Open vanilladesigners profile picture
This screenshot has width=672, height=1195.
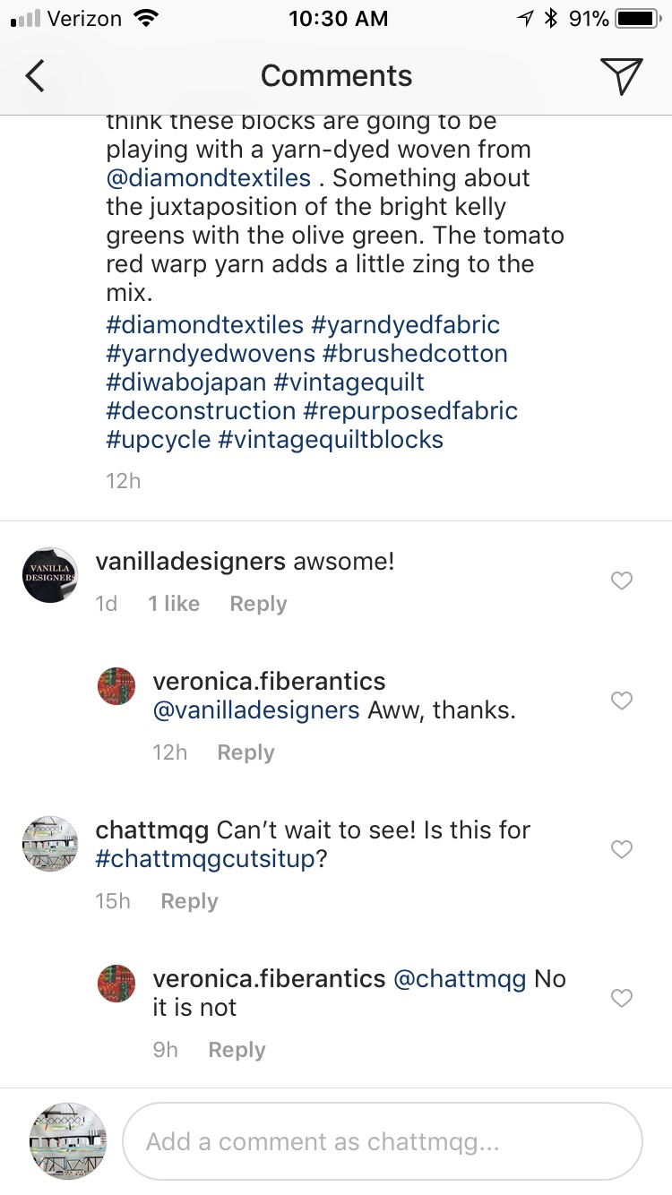click(x=50, y=575)
